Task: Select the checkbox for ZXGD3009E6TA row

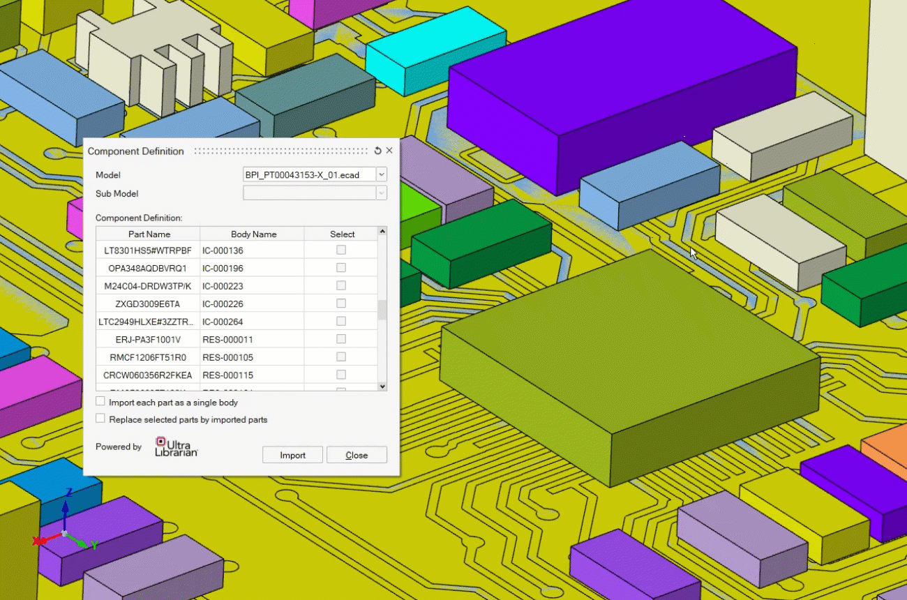Action: point(341,303)
